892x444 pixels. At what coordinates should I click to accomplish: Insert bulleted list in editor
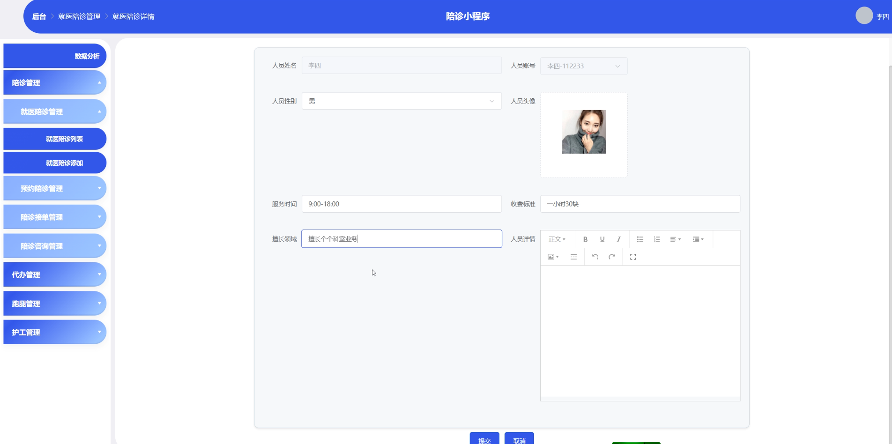coord(640,239)
